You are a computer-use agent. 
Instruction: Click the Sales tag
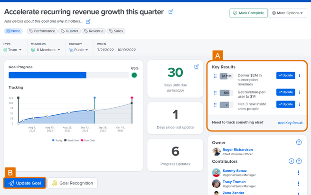point(116,31)
